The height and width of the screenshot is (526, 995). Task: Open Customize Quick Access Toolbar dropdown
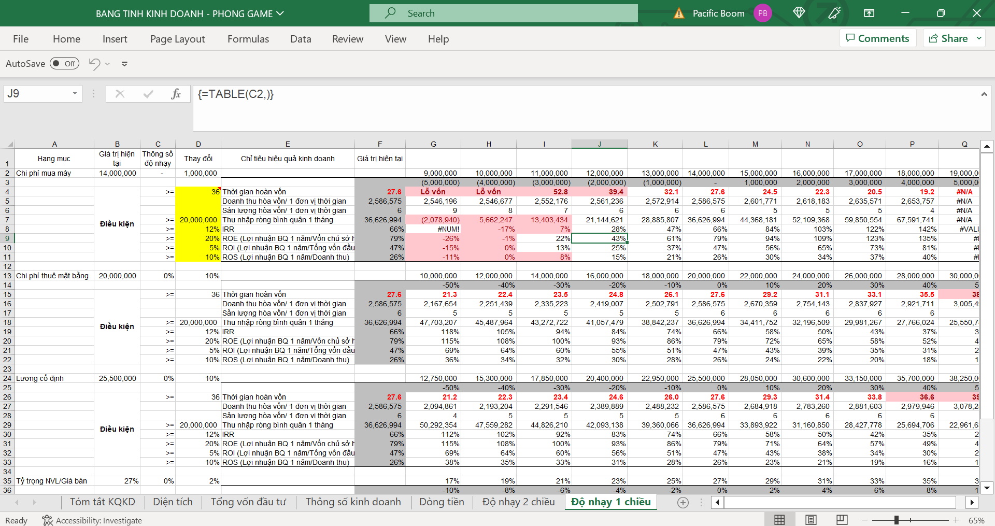click(124, 64)
